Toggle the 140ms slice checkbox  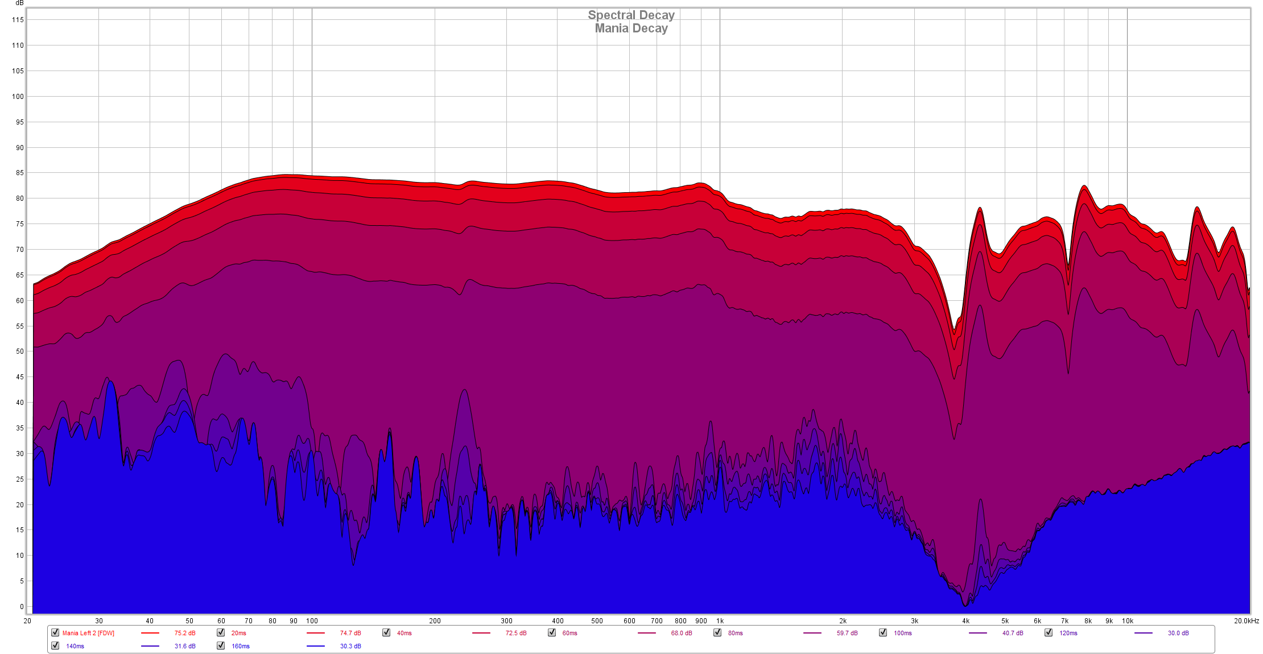click(55, 645)
